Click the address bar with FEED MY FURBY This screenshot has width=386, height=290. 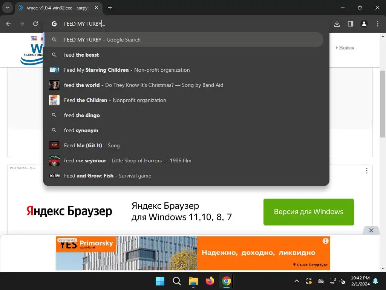click(186, 24)
